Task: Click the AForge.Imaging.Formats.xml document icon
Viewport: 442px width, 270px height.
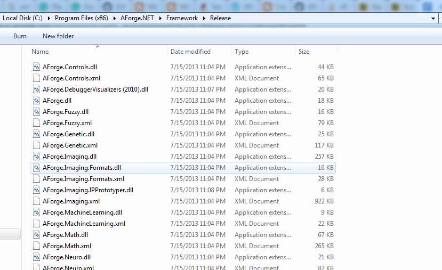Action: [36, 179]
